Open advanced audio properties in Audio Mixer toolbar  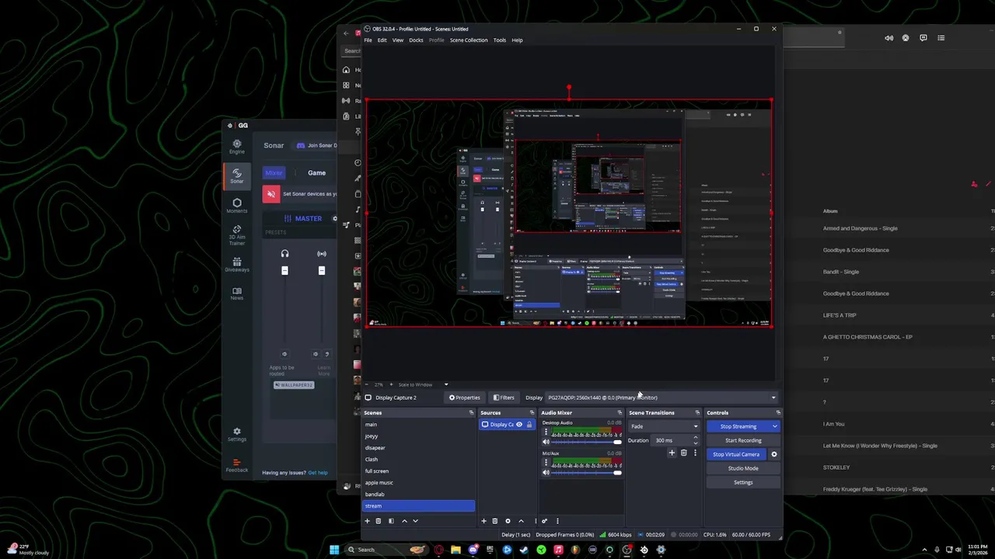tap(544, 521)
